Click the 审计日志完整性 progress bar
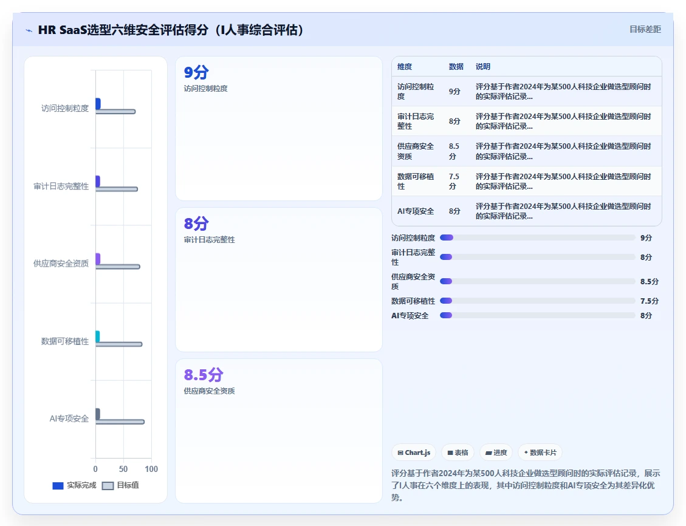Image resolution: width=686 pixels, height=526 pixels. (x=538, y=257)
